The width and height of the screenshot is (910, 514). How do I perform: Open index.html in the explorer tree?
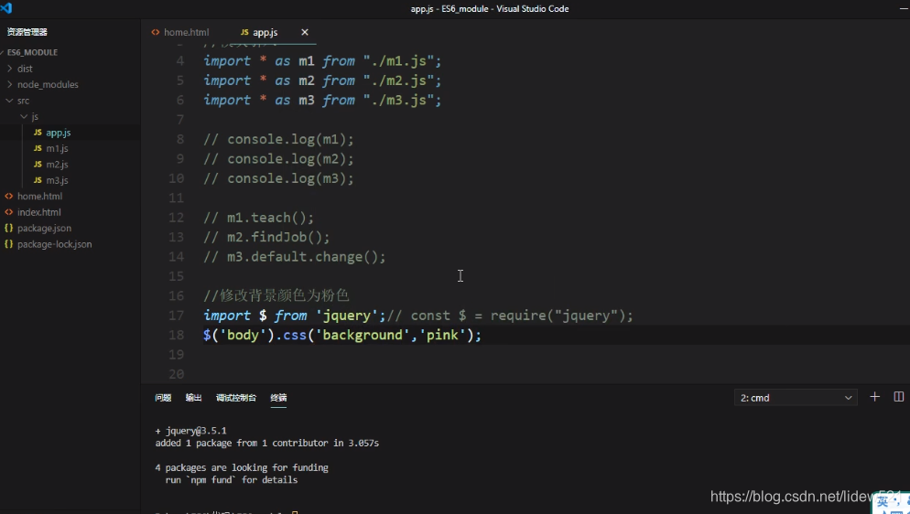pos(38,212)
